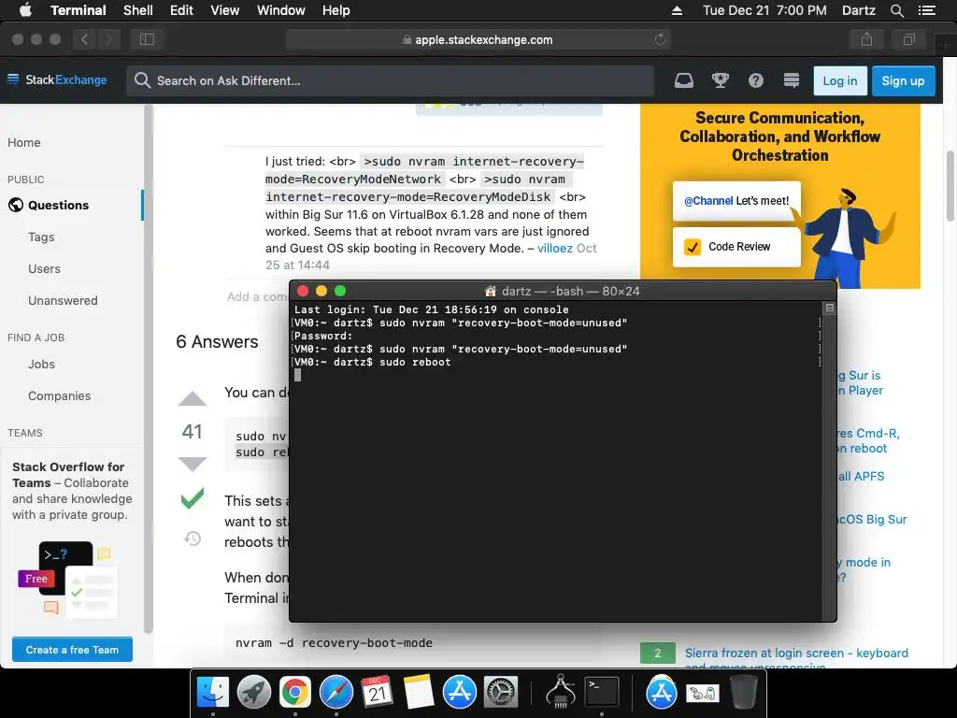Reload the apple.stackexchange.com page

click(x=660, y=39)
